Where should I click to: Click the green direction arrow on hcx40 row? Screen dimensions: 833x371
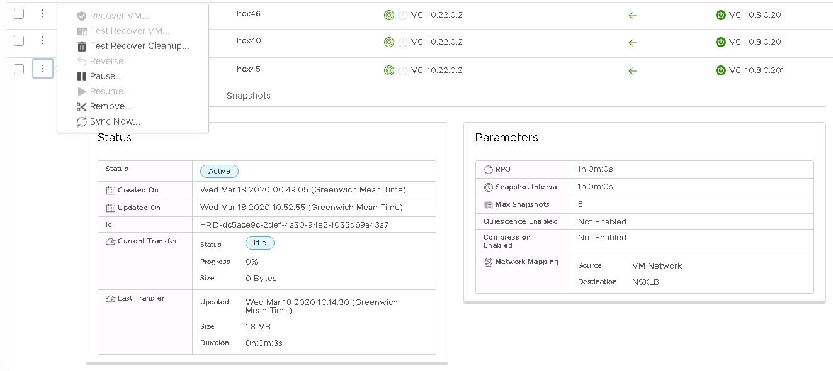coord(633,43)
